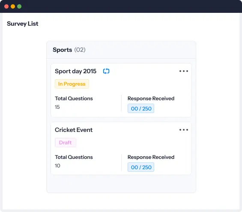Click Total Questions label in Sport day 2015

(74, 99)
